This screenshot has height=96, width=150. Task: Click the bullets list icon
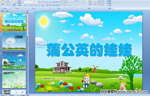point(47,2)
